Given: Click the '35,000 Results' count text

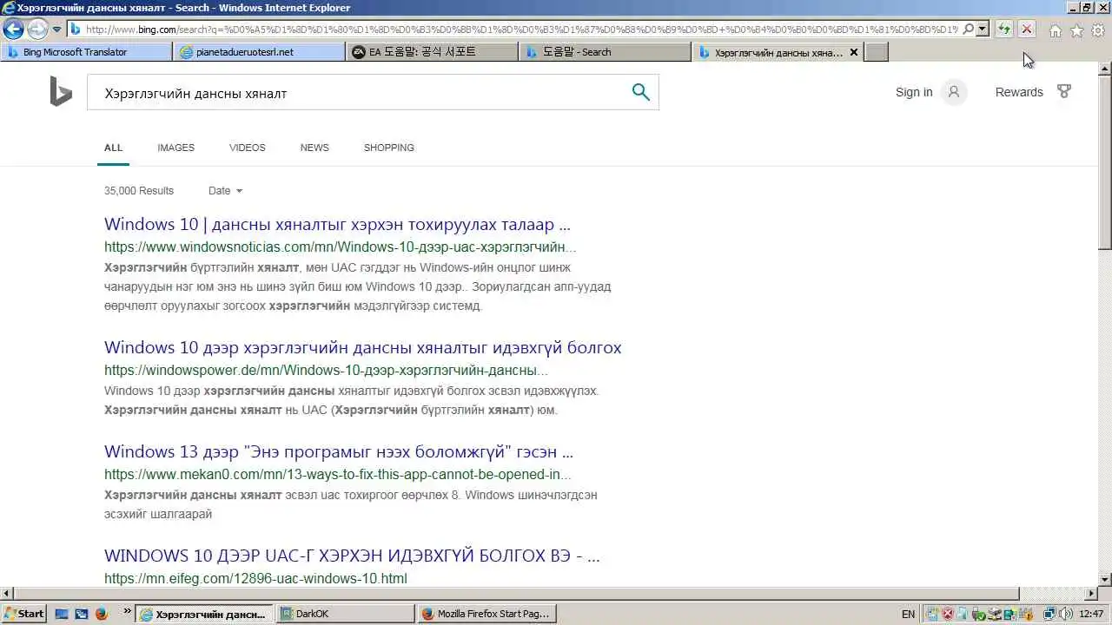Looking at the screenshot, I should pos(139,191).
